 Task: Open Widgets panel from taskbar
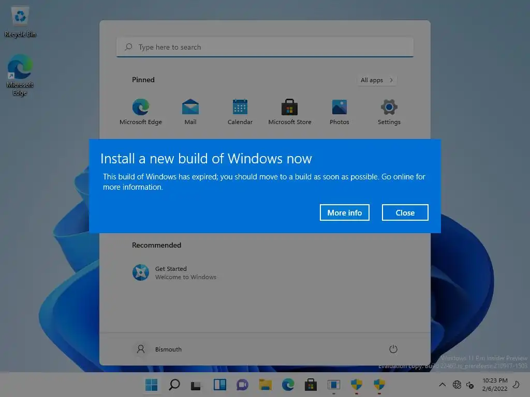(x=219, y=385)
